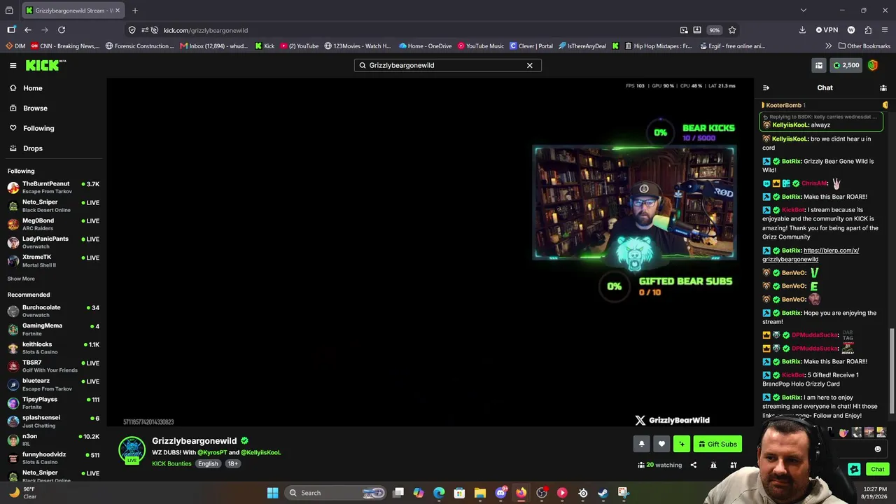Viewport: 896px width, 504px height.
Task: Open LadyPanicPants channel
Action: (53, 242)
